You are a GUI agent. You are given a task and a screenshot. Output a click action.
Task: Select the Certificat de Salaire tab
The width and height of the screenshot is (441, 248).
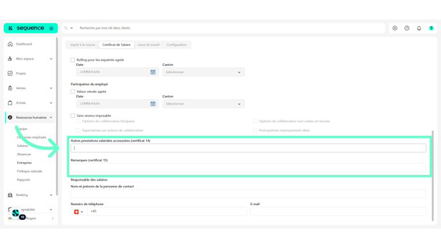point(116,45)
